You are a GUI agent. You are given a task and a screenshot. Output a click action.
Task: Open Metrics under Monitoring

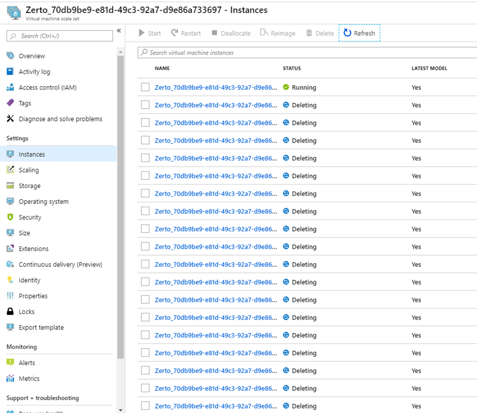pos(29,379)
